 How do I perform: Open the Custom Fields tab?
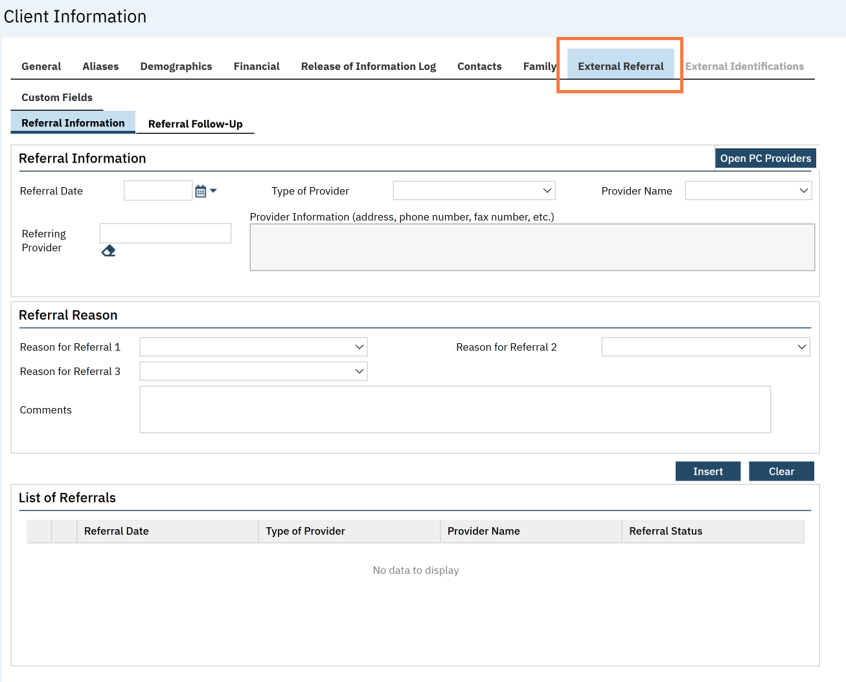[x=57, y=97]
